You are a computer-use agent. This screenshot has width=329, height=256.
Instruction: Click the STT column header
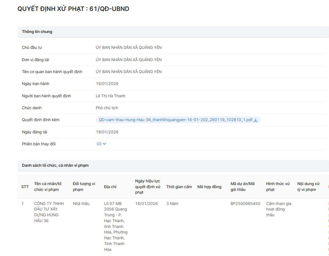pos(25,186)
